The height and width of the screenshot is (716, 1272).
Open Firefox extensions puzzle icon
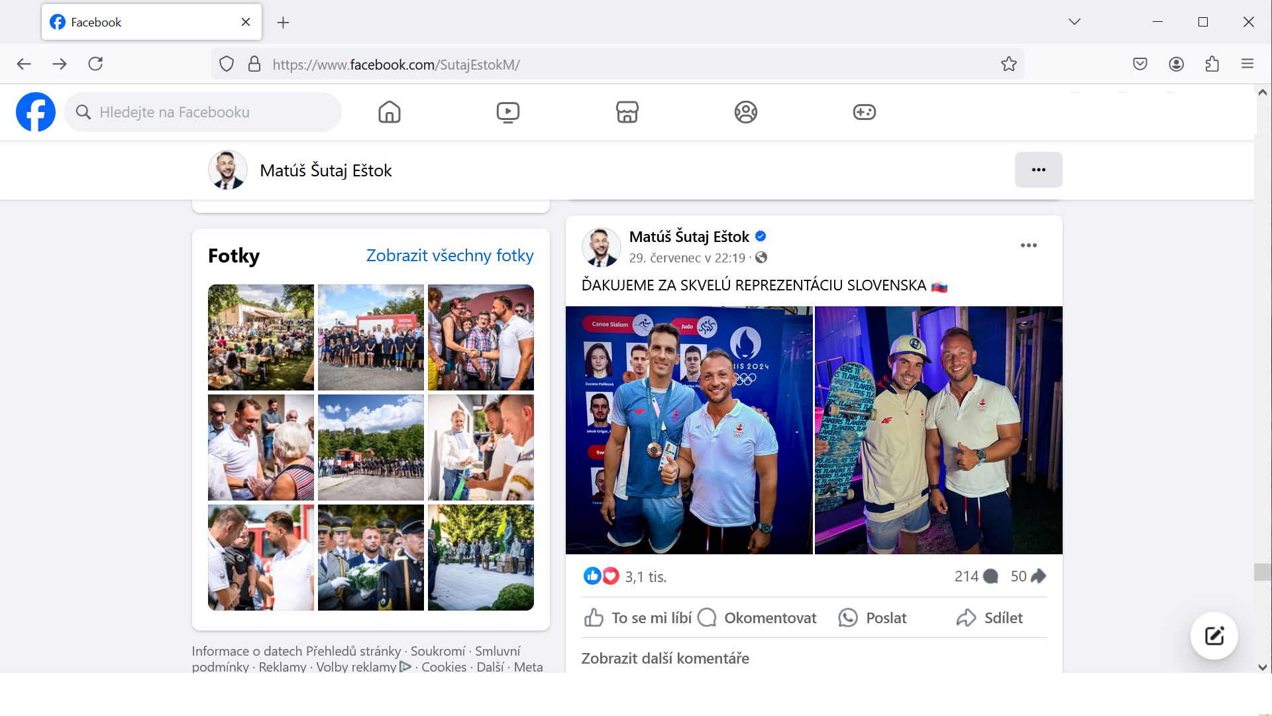click(1212, 64)
